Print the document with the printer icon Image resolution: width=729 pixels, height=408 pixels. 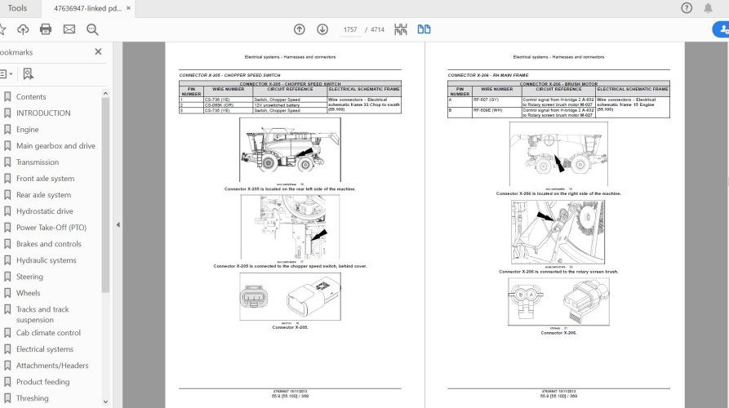(x=46, y=29)
